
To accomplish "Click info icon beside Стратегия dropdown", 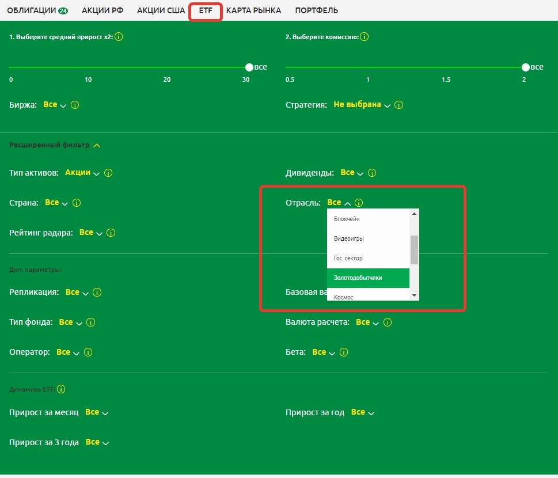I will click(399, 105).
